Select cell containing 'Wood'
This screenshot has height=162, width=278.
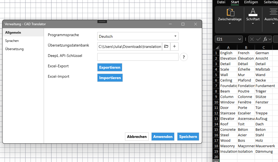[228, 141]
